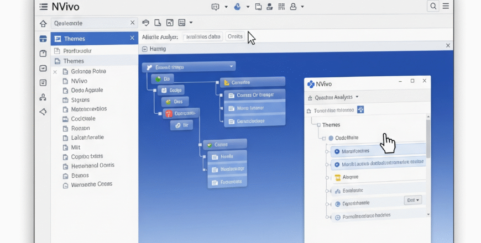
Task: Click the blue network icon in the floating window
Action: 360,110
